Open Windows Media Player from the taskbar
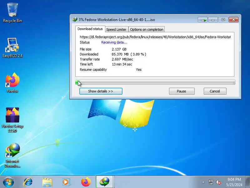This screenshot has width=250, height=188. coord(66,182)
